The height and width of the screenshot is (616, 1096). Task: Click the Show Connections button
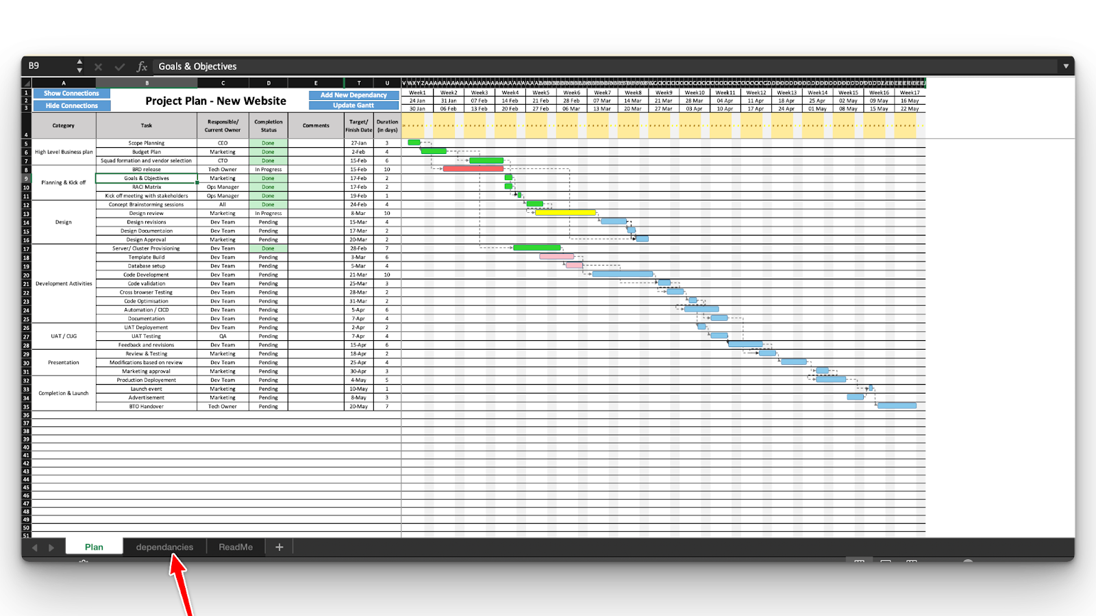coord(71,93)
